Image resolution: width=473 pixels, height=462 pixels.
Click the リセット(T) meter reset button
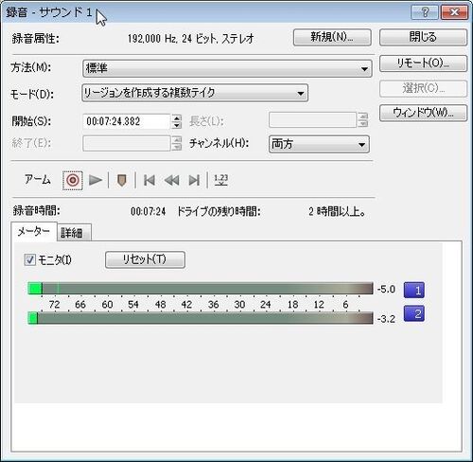point(145,259)
